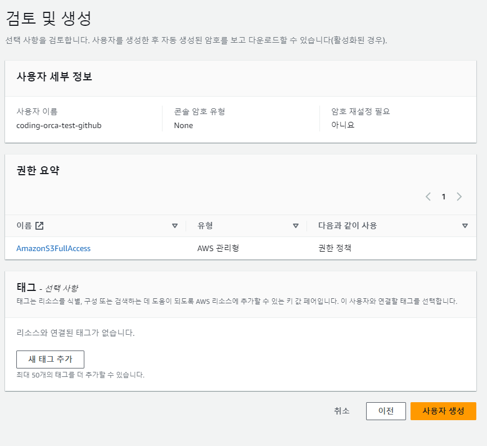Click the 사용자 이름 label

37,111
